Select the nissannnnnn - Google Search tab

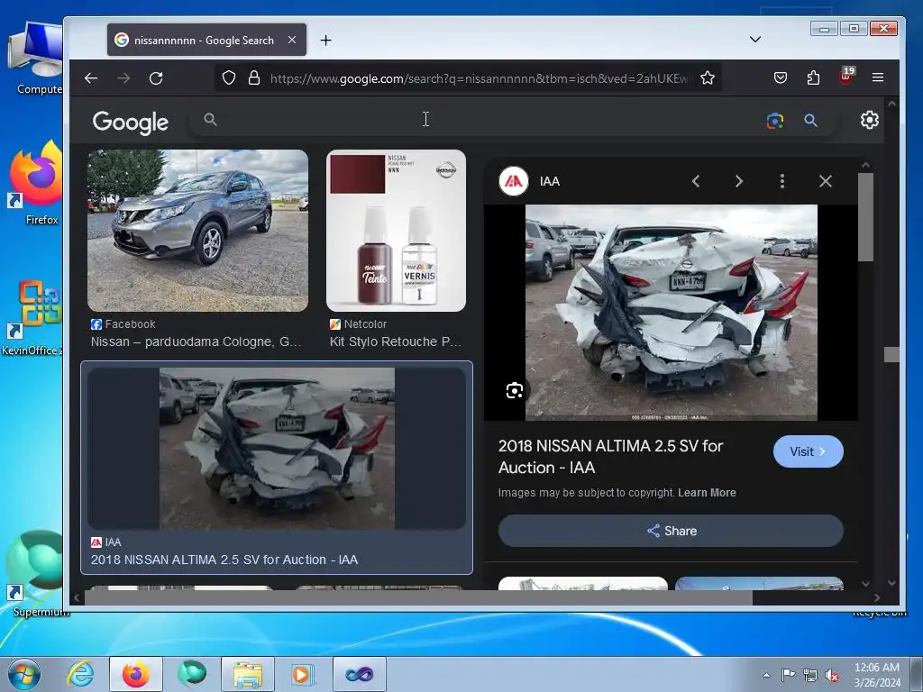pyautogui.click(x=206, y=40)
